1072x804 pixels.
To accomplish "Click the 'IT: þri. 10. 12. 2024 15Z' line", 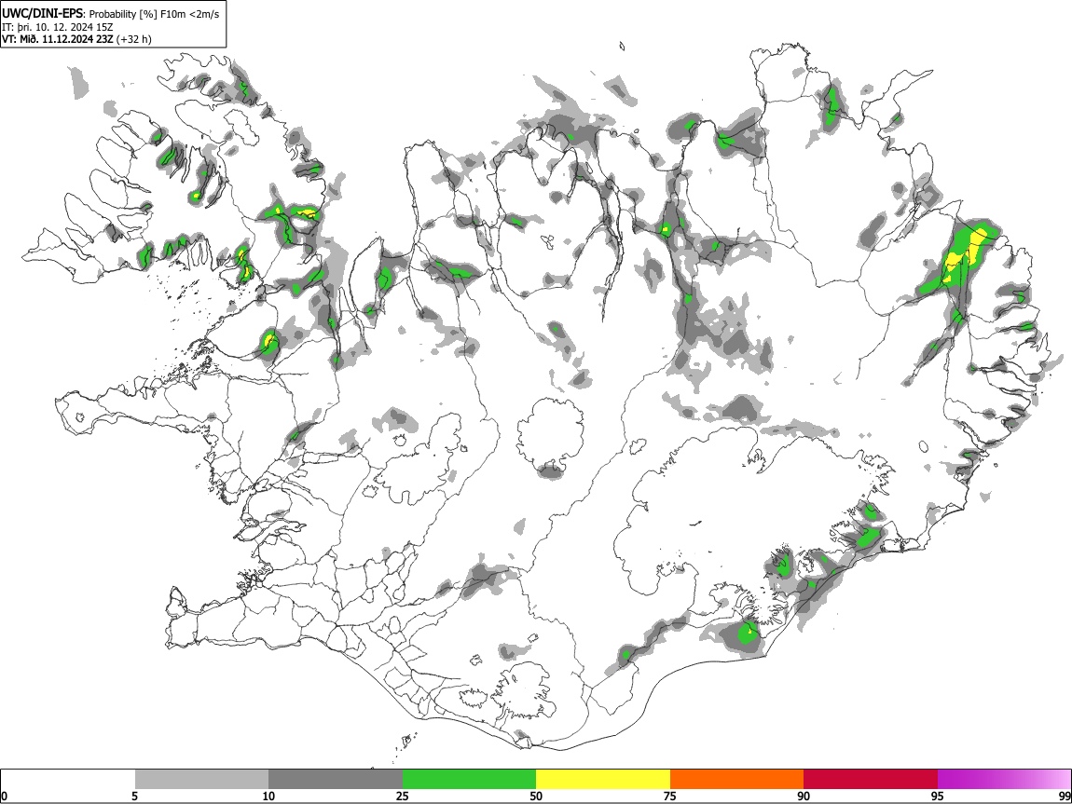I will pyautogui.click(x=58, y=27).
